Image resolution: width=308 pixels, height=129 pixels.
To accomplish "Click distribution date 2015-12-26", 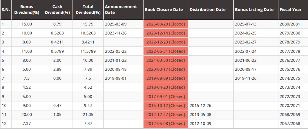I will (200, 106).
